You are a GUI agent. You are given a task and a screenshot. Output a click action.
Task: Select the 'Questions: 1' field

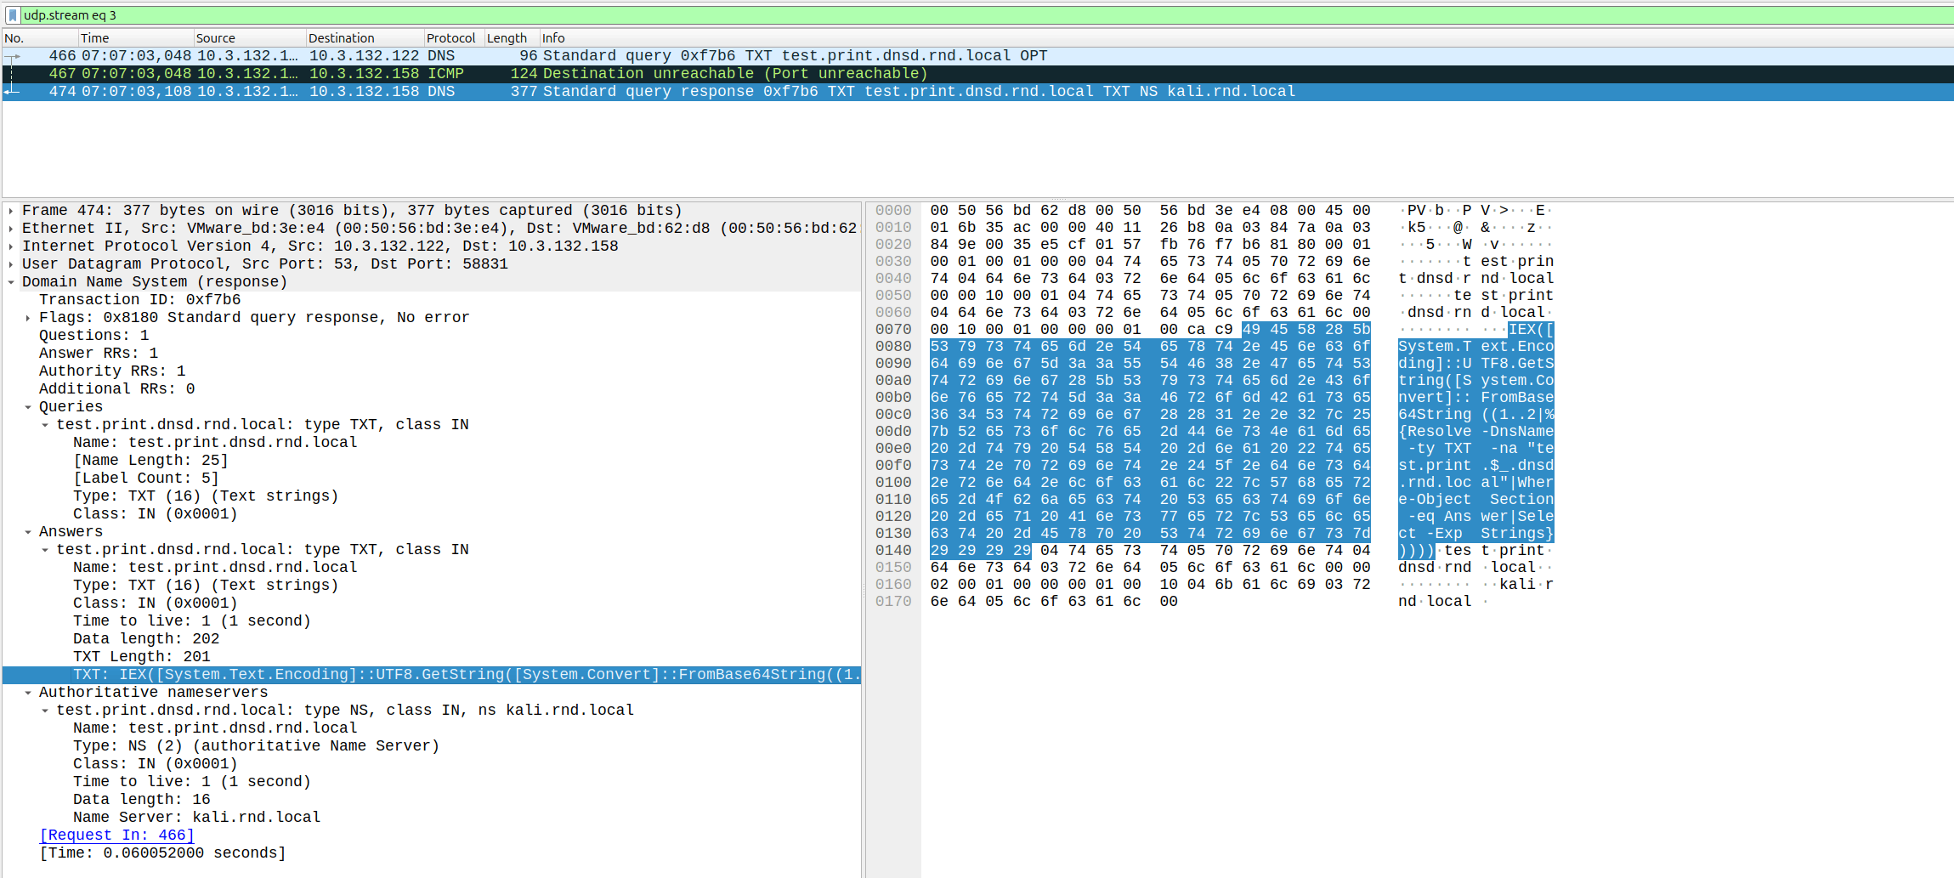[x=94, y=336]
